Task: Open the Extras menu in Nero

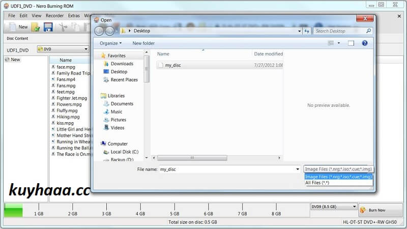Action: click(74, 16)
